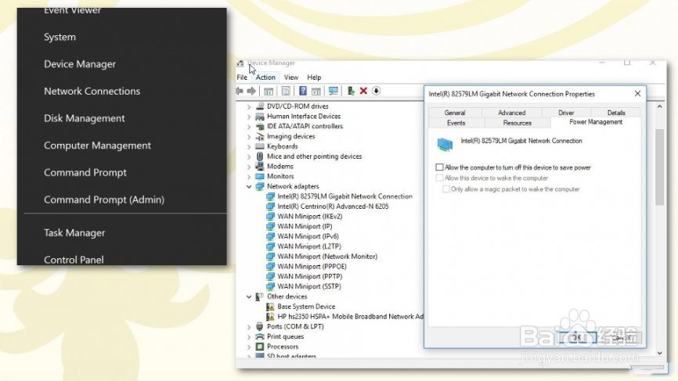Switch to the General tab

point(455,113)
